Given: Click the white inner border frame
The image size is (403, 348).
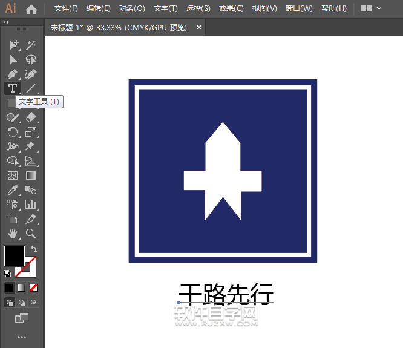Looking at the screenshot, I should click(223, 87).
